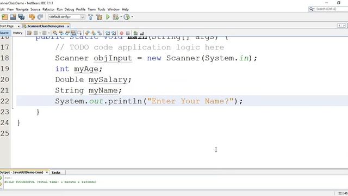The height and width of the screenshot is (196, 348).
Task: Click the mySalary variable on line 20
Action: [108, 80]
